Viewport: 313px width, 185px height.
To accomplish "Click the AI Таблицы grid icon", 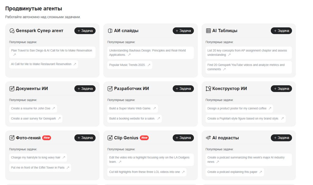I will pyautogui.click(x=208, y=31).
